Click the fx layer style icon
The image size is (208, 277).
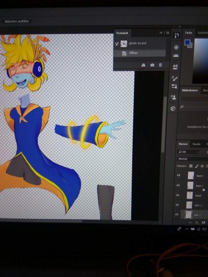click(197, 223)
